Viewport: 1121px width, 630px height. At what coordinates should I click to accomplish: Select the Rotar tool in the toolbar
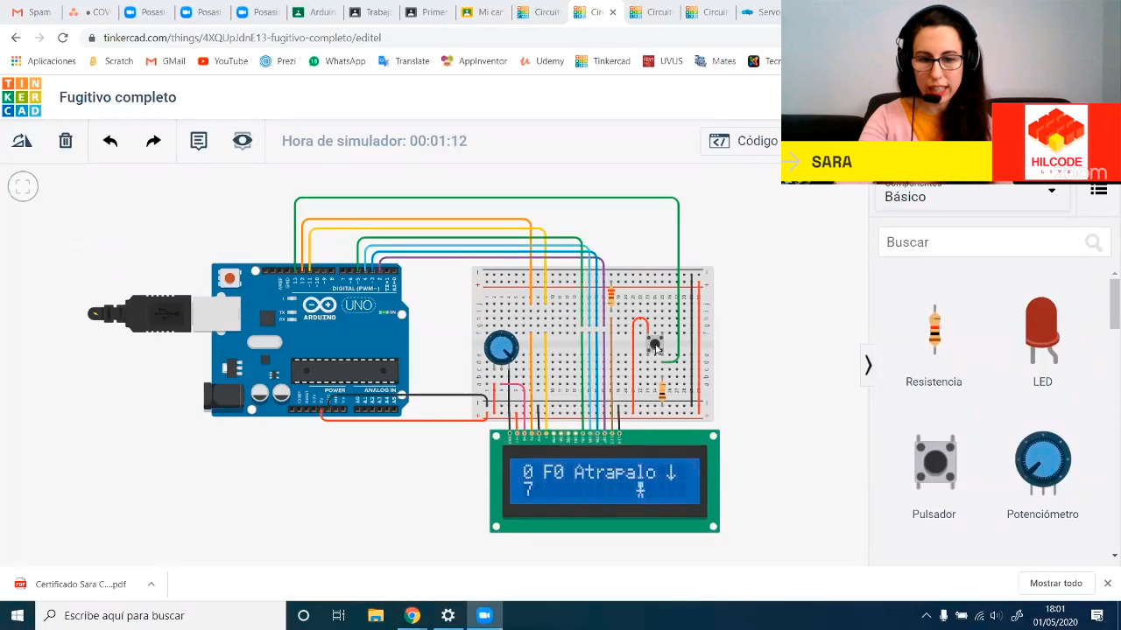coord(21,141)
